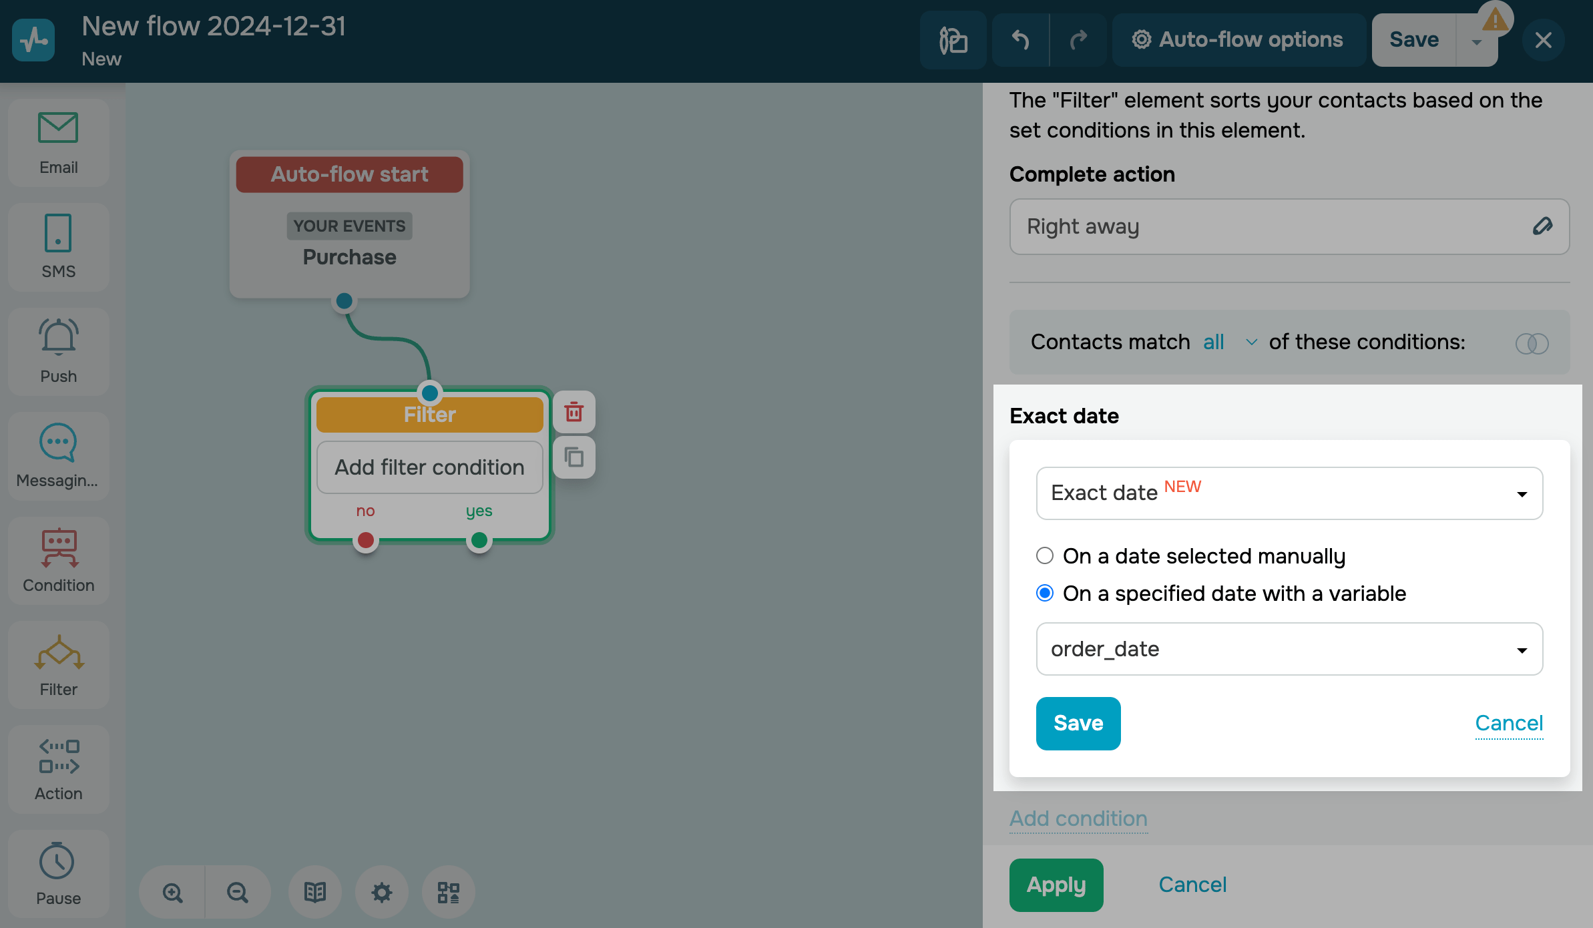The width and height of the screenshot is (1593, 928).
Task: Click the undo arrow in the toolbar
Action: click(x=1020, y=40)
